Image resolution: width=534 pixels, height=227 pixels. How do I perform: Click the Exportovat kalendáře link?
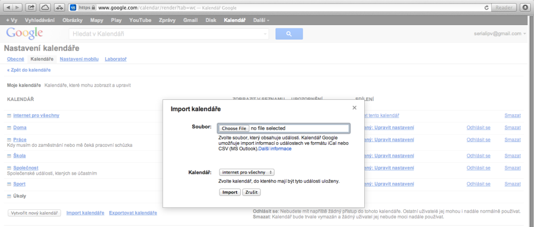[x=133, y=213]
